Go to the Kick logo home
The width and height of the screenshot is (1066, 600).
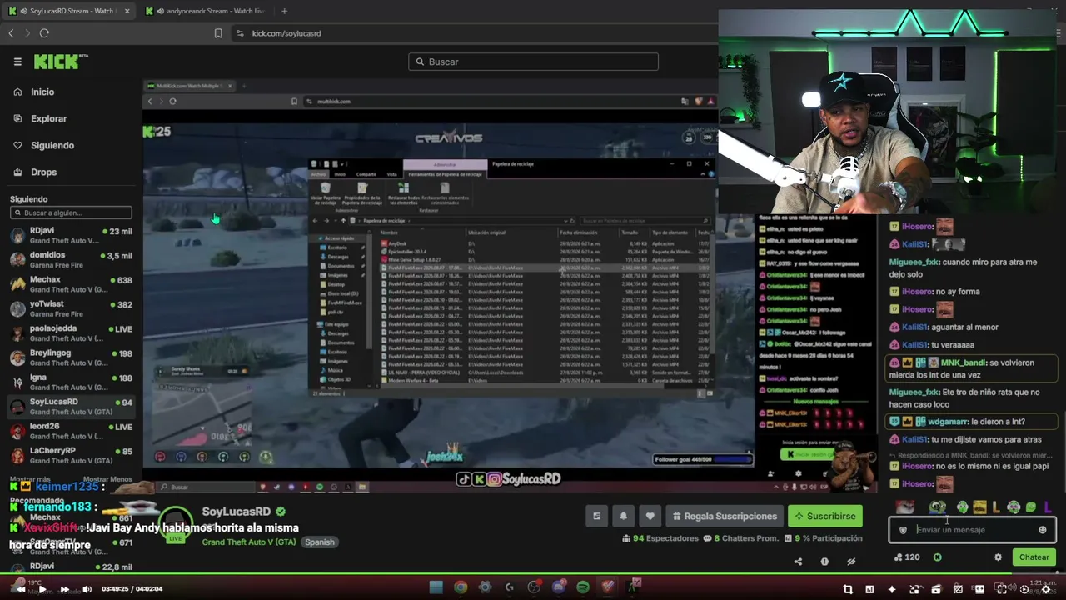point(61,62)
